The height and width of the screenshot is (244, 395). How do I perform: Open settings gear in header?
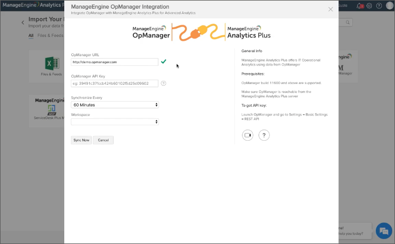[369, 6]
